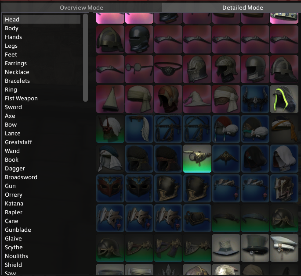
Task: Select the white feather hairpin icon
Action: (139, 129)
